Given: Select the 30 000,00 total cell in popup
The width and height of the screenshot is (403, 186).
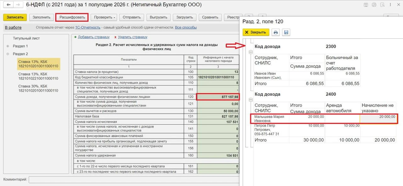Looking at the screenshot, I should coord(307,140).
